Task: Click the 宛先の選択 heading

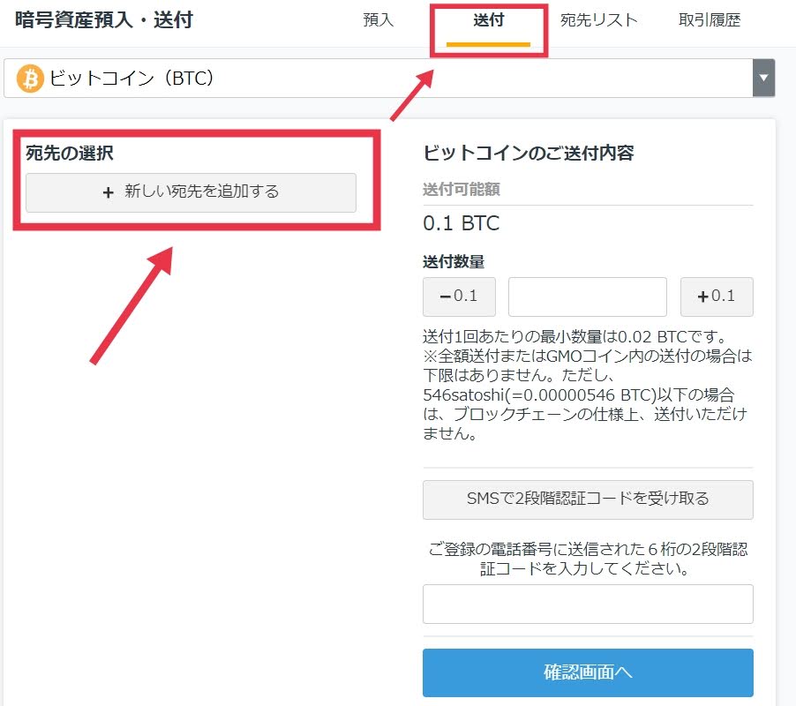Action: coord(70,153)
